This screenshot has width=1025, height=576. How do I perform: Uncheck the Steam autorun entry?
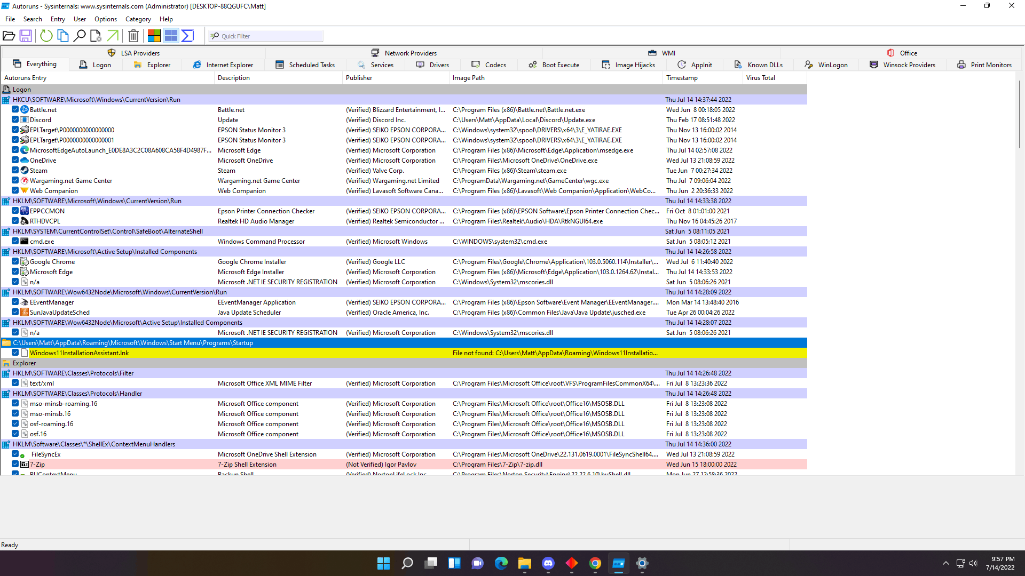point(15,170)
